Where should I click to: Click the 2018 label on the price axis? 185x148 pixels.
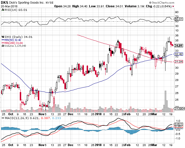click(98, 114)
